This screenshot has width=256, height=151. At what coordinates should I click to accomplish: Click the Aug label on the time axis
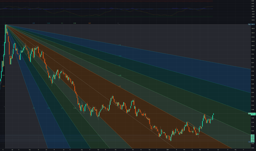[82, 150]
